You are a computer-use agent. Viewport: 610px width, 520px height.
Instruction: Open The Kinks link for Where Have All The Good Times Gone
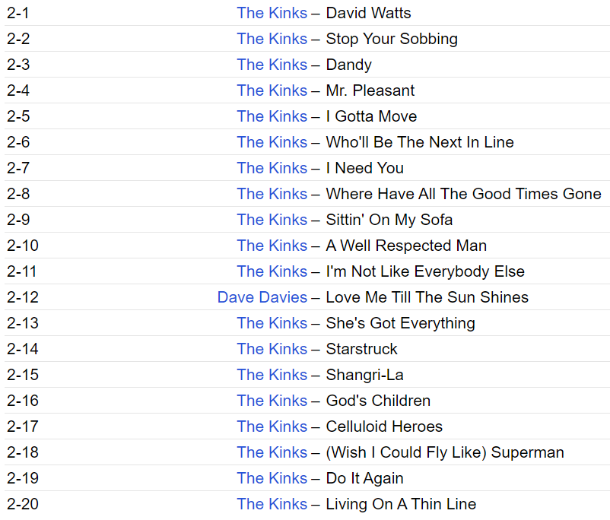coord(272,194)
